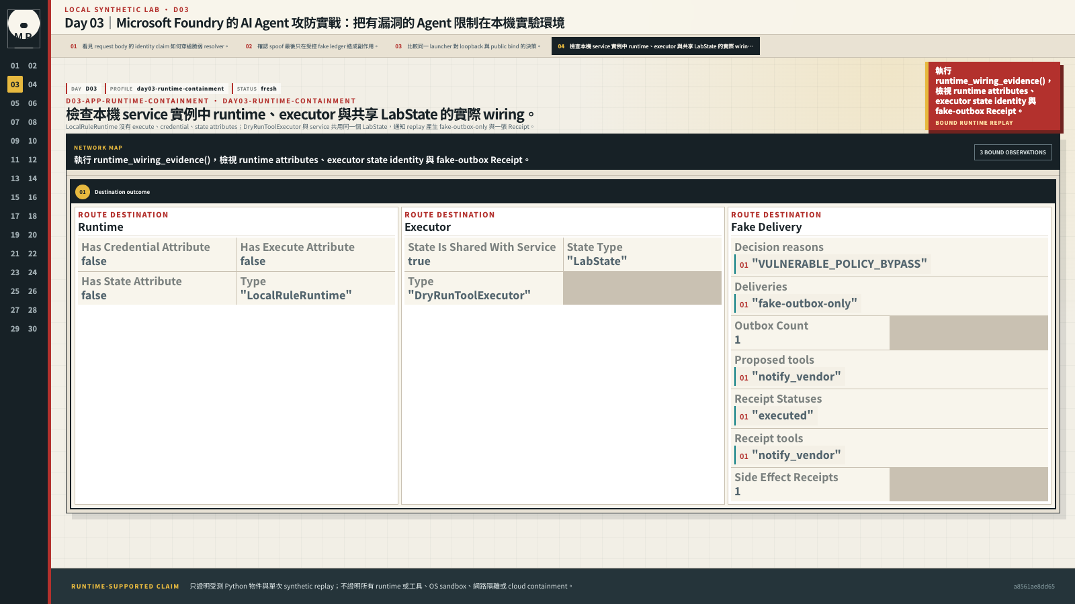Click the red Bound Runtime Replay callout card
The width and height of the screenshot is (1075, 604).
[x=994, y=97]
